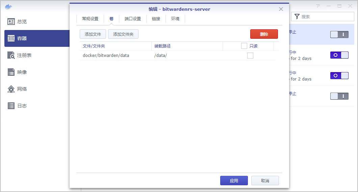Open the 环境 environment tab
Viewport: 358px width, 192px height.
click(x=175, y=19)
